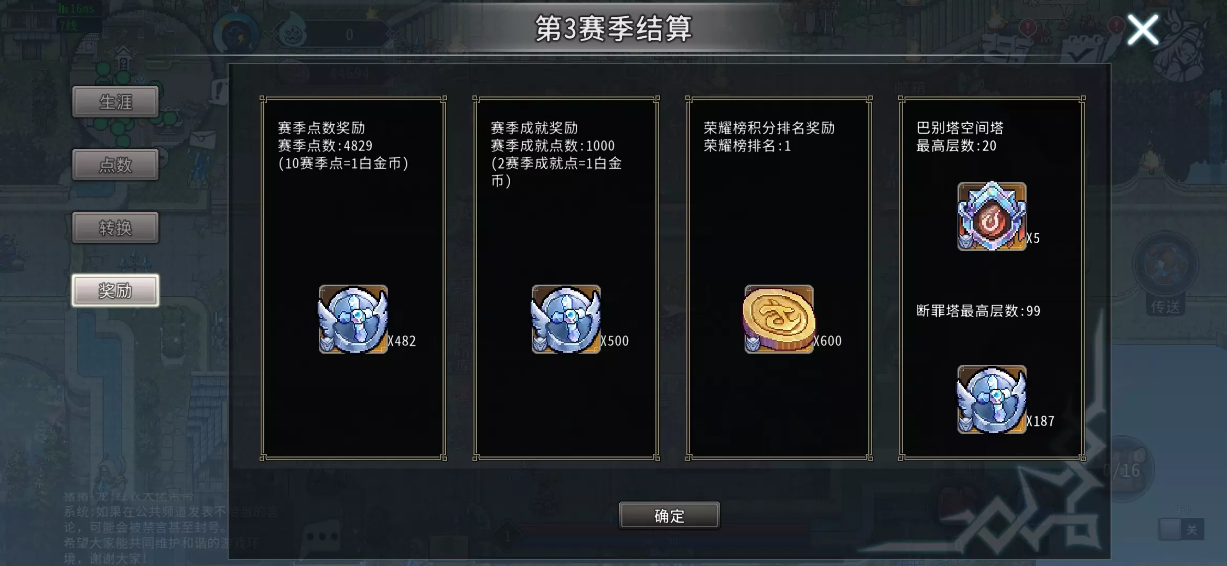Click the 赛季成就奖励 reward panel
1227x566 pixels.
(x=566, y=278)
